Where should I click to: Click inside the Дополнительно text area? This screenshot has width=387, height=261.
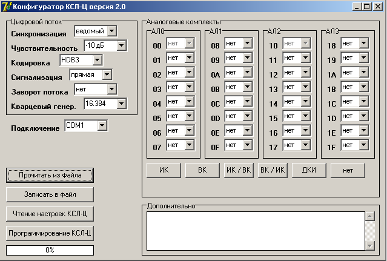(254, 231)
